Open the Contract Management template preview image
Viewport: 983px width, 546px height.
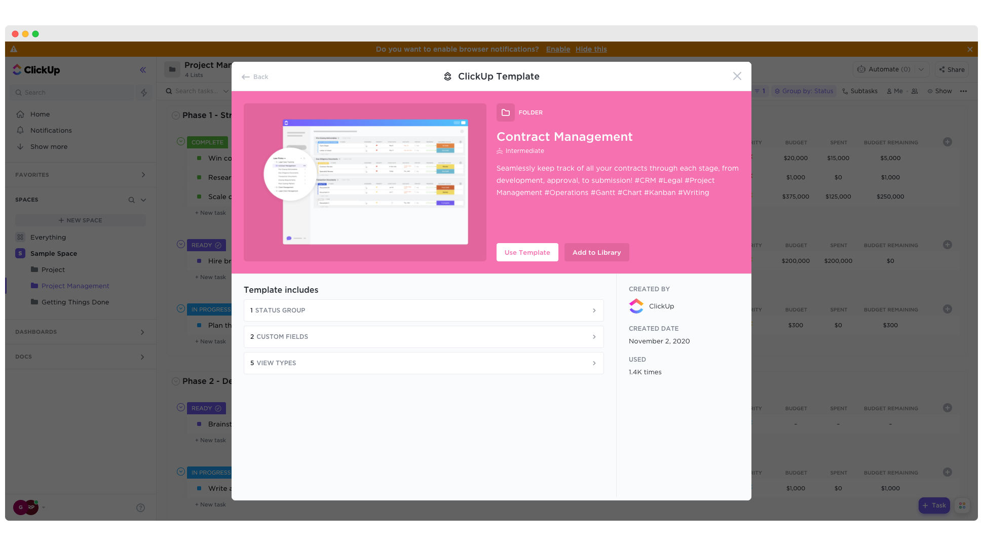click(x=365, y=182)
